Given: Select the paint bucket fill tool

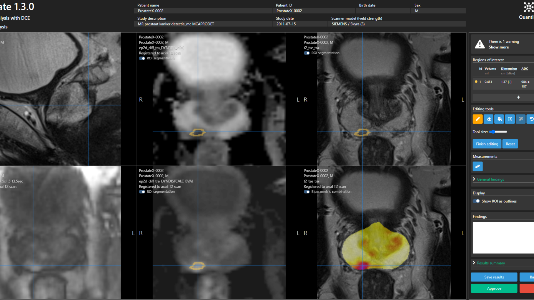Looking at the screenshot, I should pos(499,119).
